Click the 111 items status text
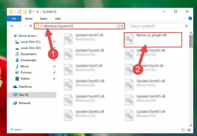197x136 pixels. point(16,130)
